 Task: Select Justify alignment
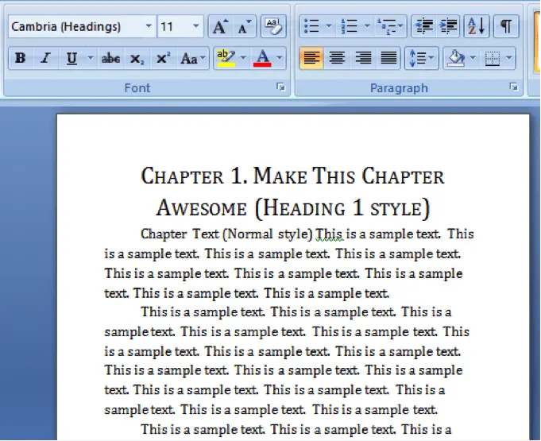coord(388,58)
